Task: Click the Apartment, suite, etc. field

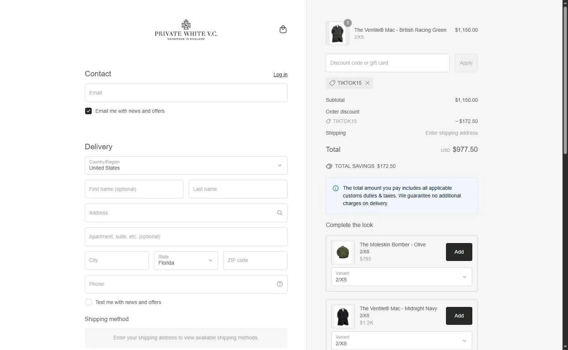Action: 186,236
